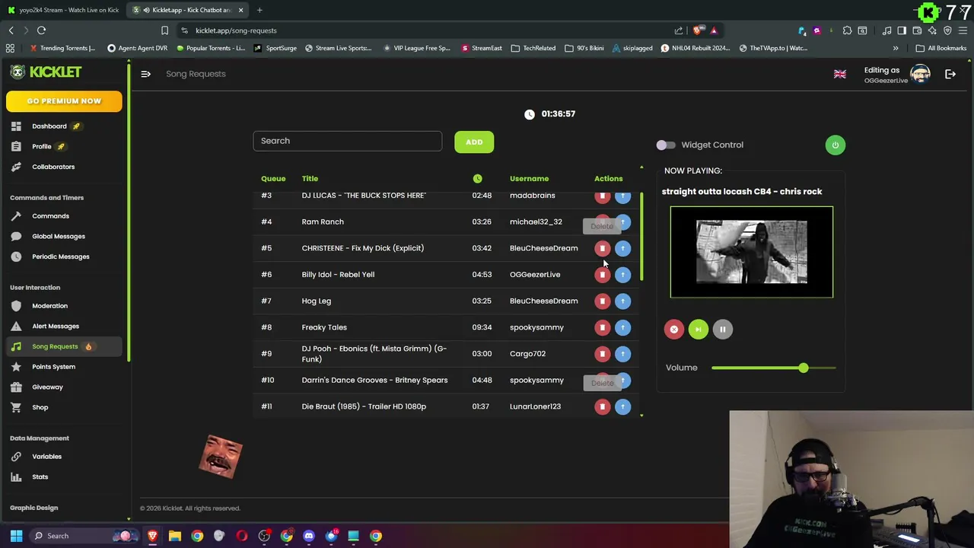Click the Search song input field

347,141
